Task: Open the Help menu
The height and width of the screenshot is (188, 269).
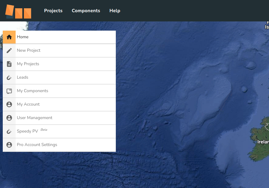Action: click(115, 11)
